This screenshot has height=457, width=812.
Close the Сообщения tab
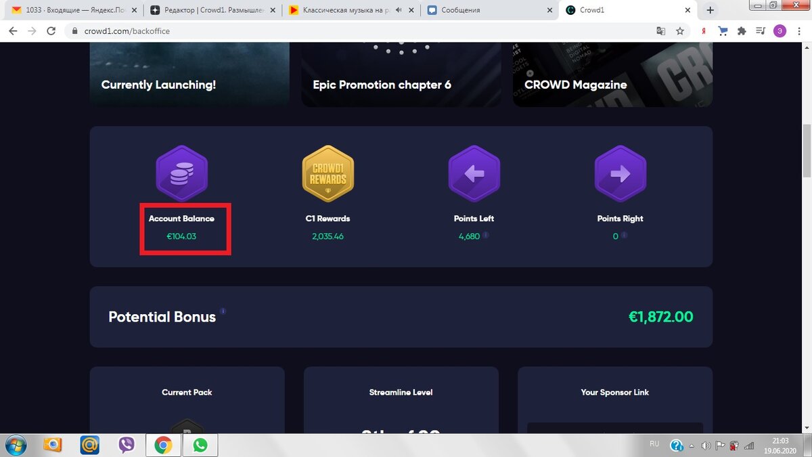tap(548, 10)
